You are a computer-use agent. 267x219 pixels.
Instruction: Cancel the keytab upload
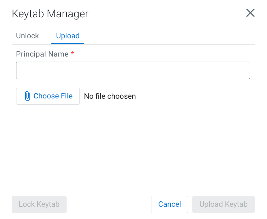click(169, 204)
